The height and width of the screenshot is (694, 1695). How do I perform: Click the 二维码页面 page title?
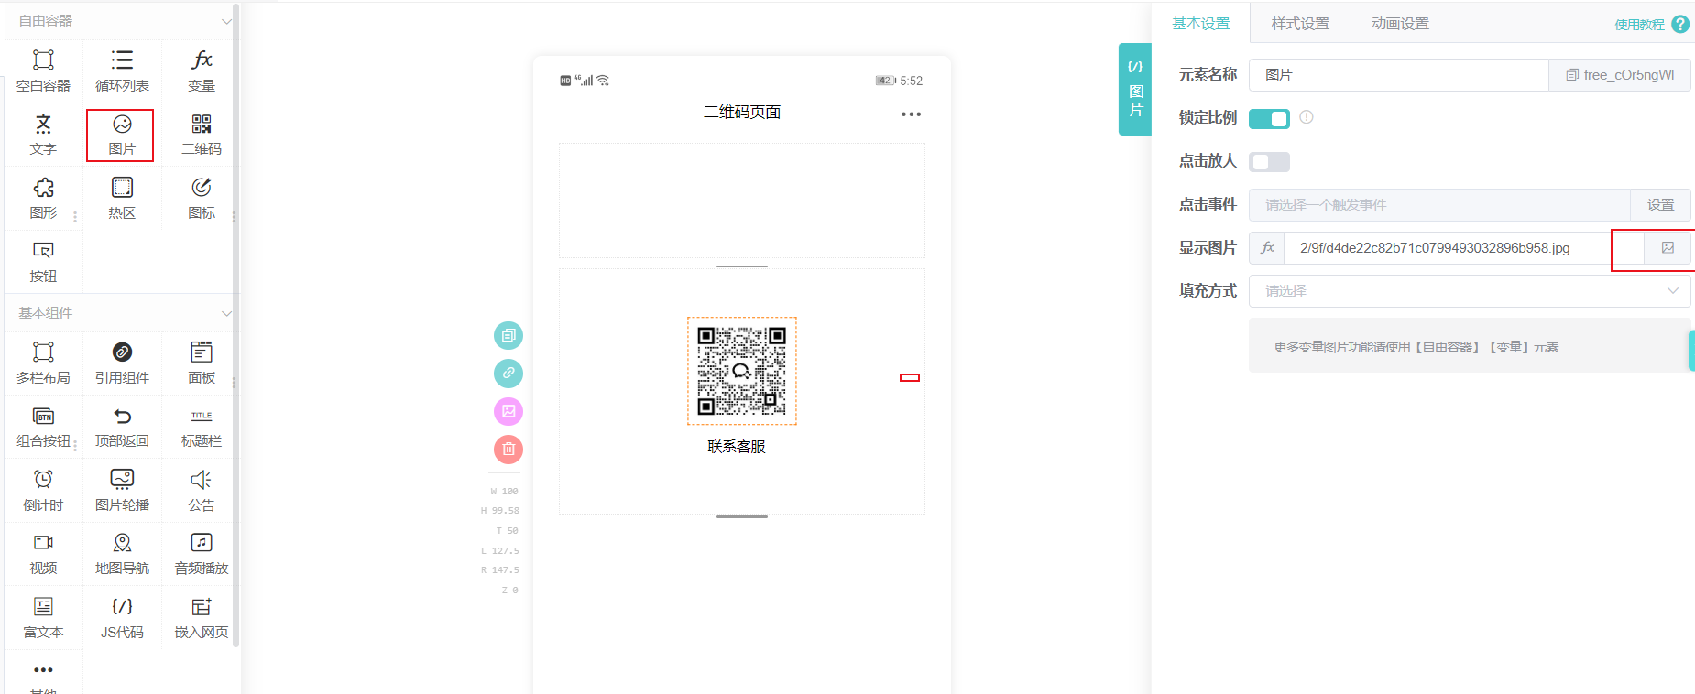[742, 112]
